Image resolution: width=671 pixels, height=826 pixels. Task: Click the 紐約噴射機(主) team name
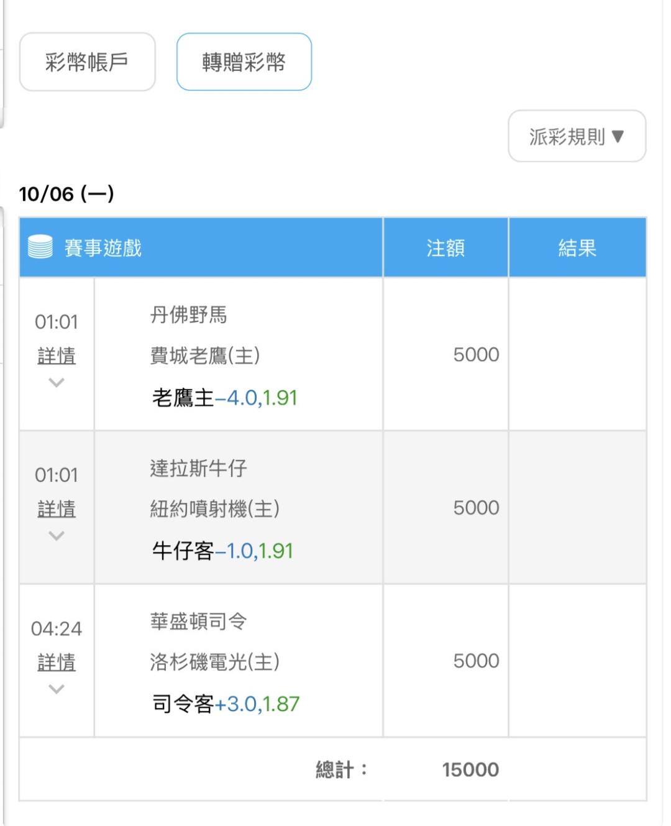point(215,509)
